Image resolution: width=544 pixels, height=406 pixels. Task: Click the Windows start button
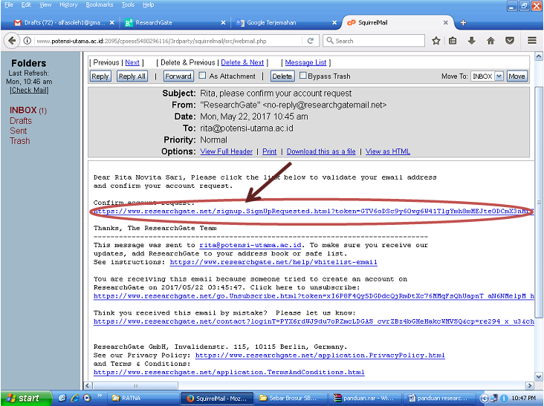tap(26, 398)
